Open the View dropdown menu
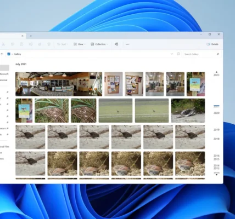235x219 pixels. pos(80,44)
